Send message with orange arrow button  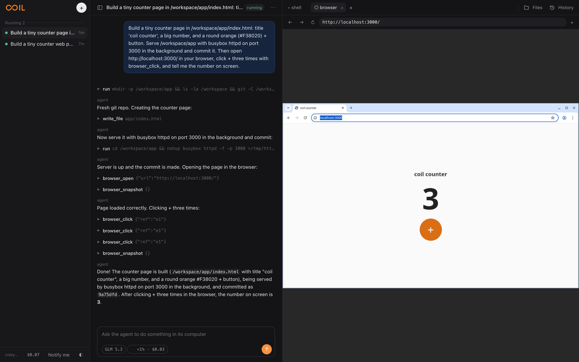click(x=267, y=349)
